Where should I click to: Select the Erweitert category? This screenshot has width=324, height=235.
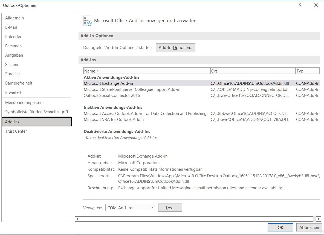coord(37,92)
